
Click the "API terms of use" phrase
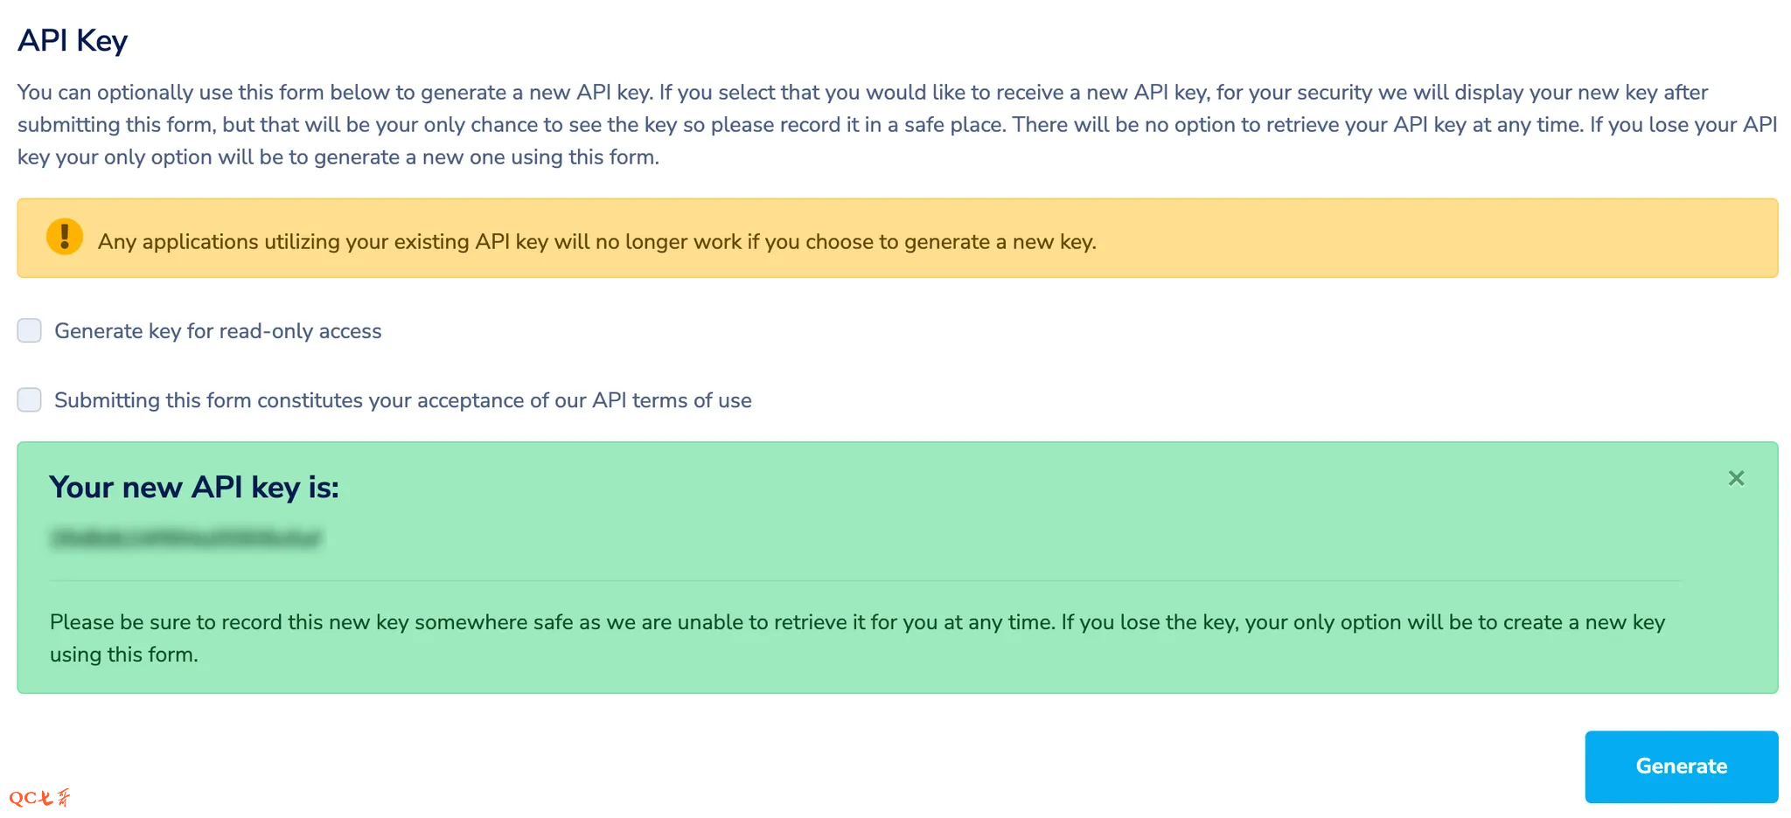point(672,400)
